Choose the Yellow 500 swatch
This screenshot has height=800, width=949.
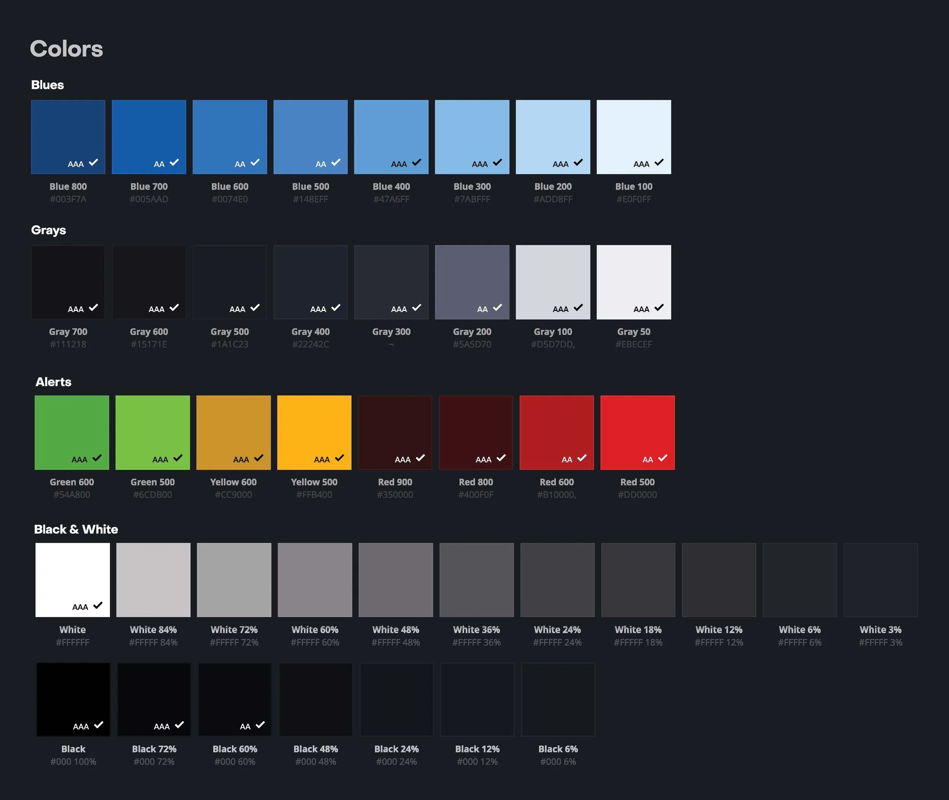(x=314, y=432)
